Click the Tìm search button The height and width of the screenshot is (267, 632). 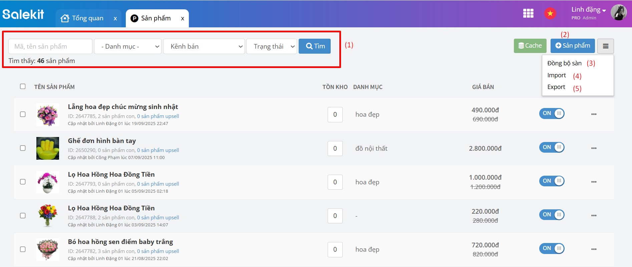tap(314, 46)
